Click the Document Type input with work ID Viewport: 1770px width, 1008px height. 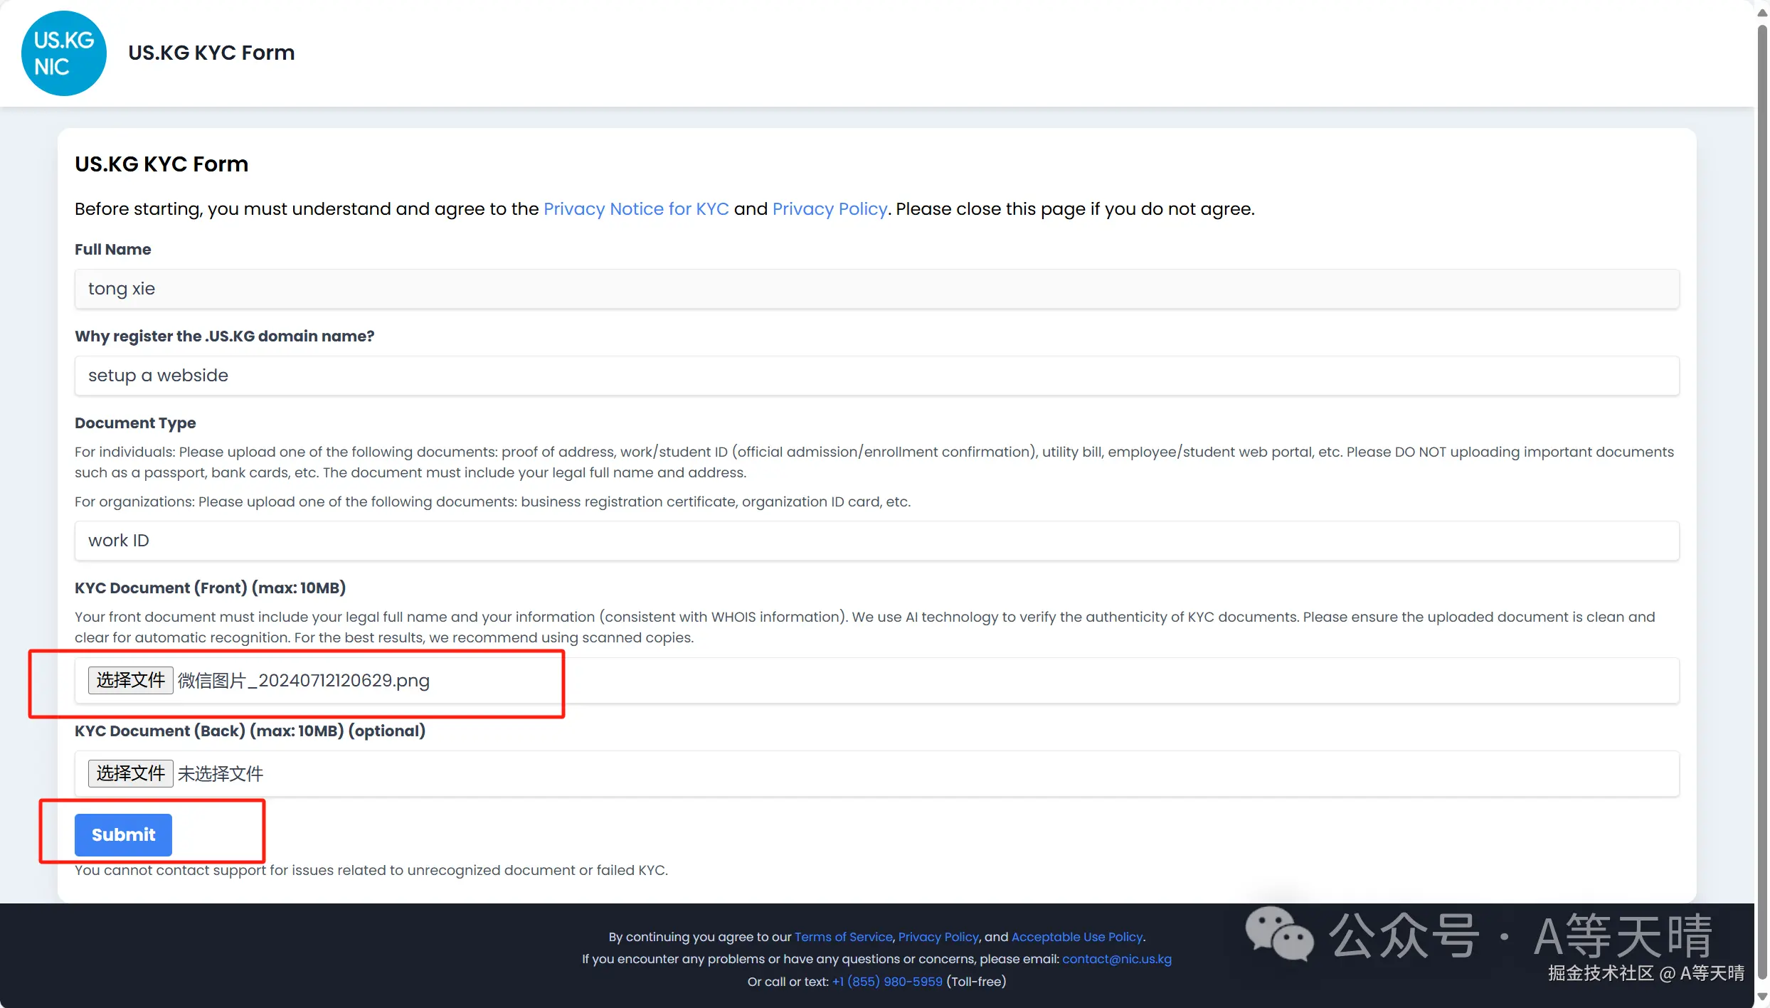click(x=876, y=541)
